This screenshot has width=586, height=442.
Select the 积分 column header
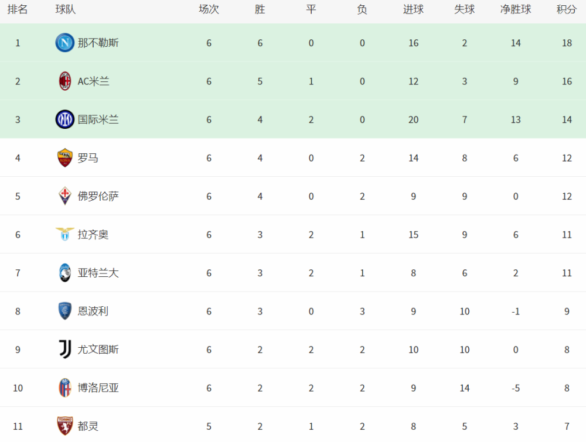coord(566,9)
